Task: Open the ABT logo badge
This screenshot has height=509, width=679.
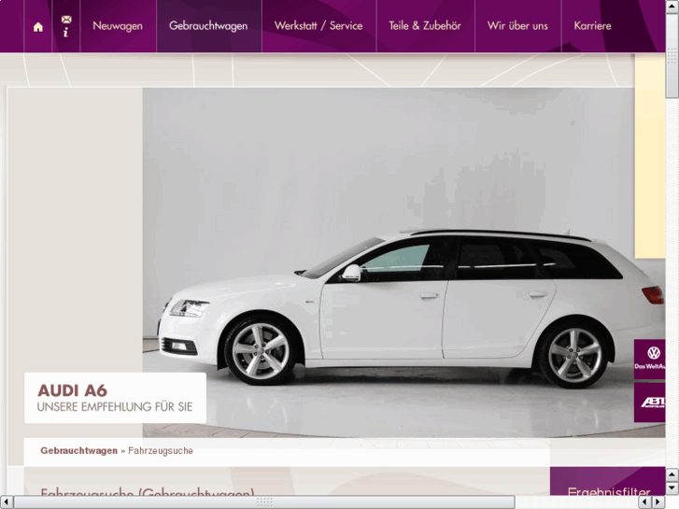Action: (649, 403)
